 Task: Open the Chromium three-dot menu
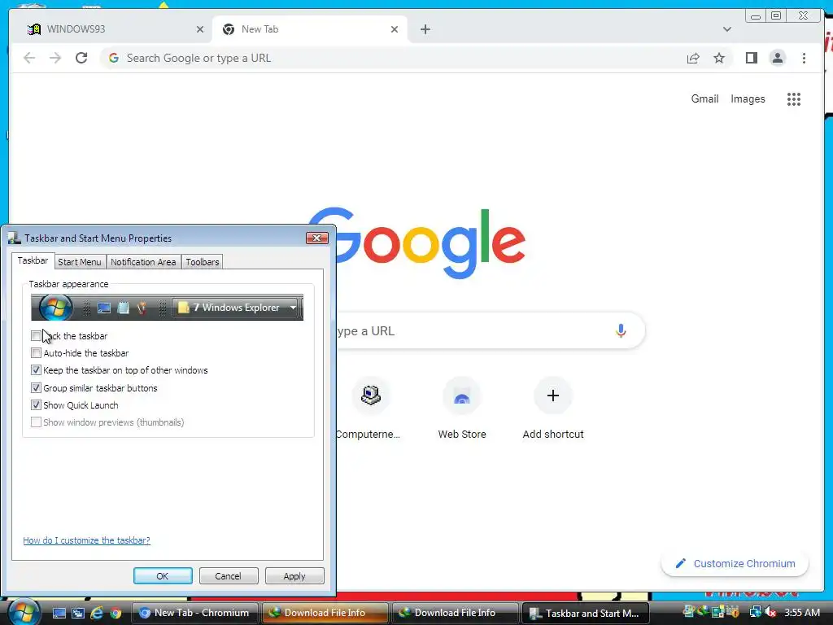pyautogui.click(x=804, y=58)
